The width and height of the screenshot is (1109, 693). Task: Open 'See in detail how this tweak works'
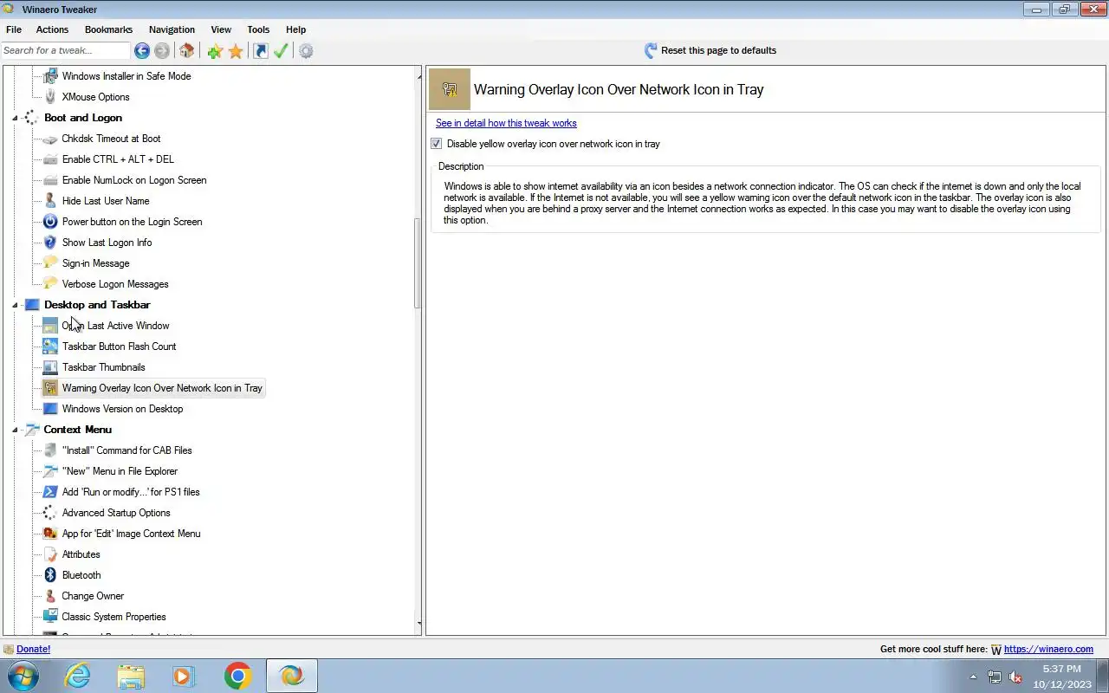click(506, 123)
